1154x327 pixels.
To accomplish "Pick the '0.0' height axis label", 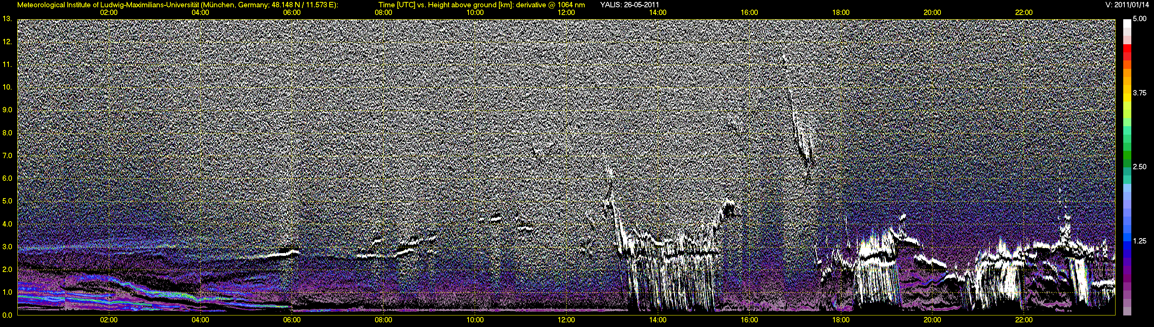I will point(7,315).
